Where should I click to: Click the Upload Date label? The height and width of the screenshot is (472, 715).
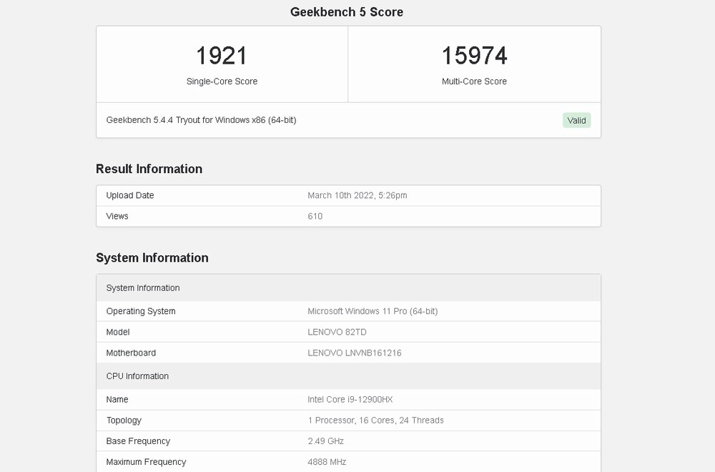(130, 195)
